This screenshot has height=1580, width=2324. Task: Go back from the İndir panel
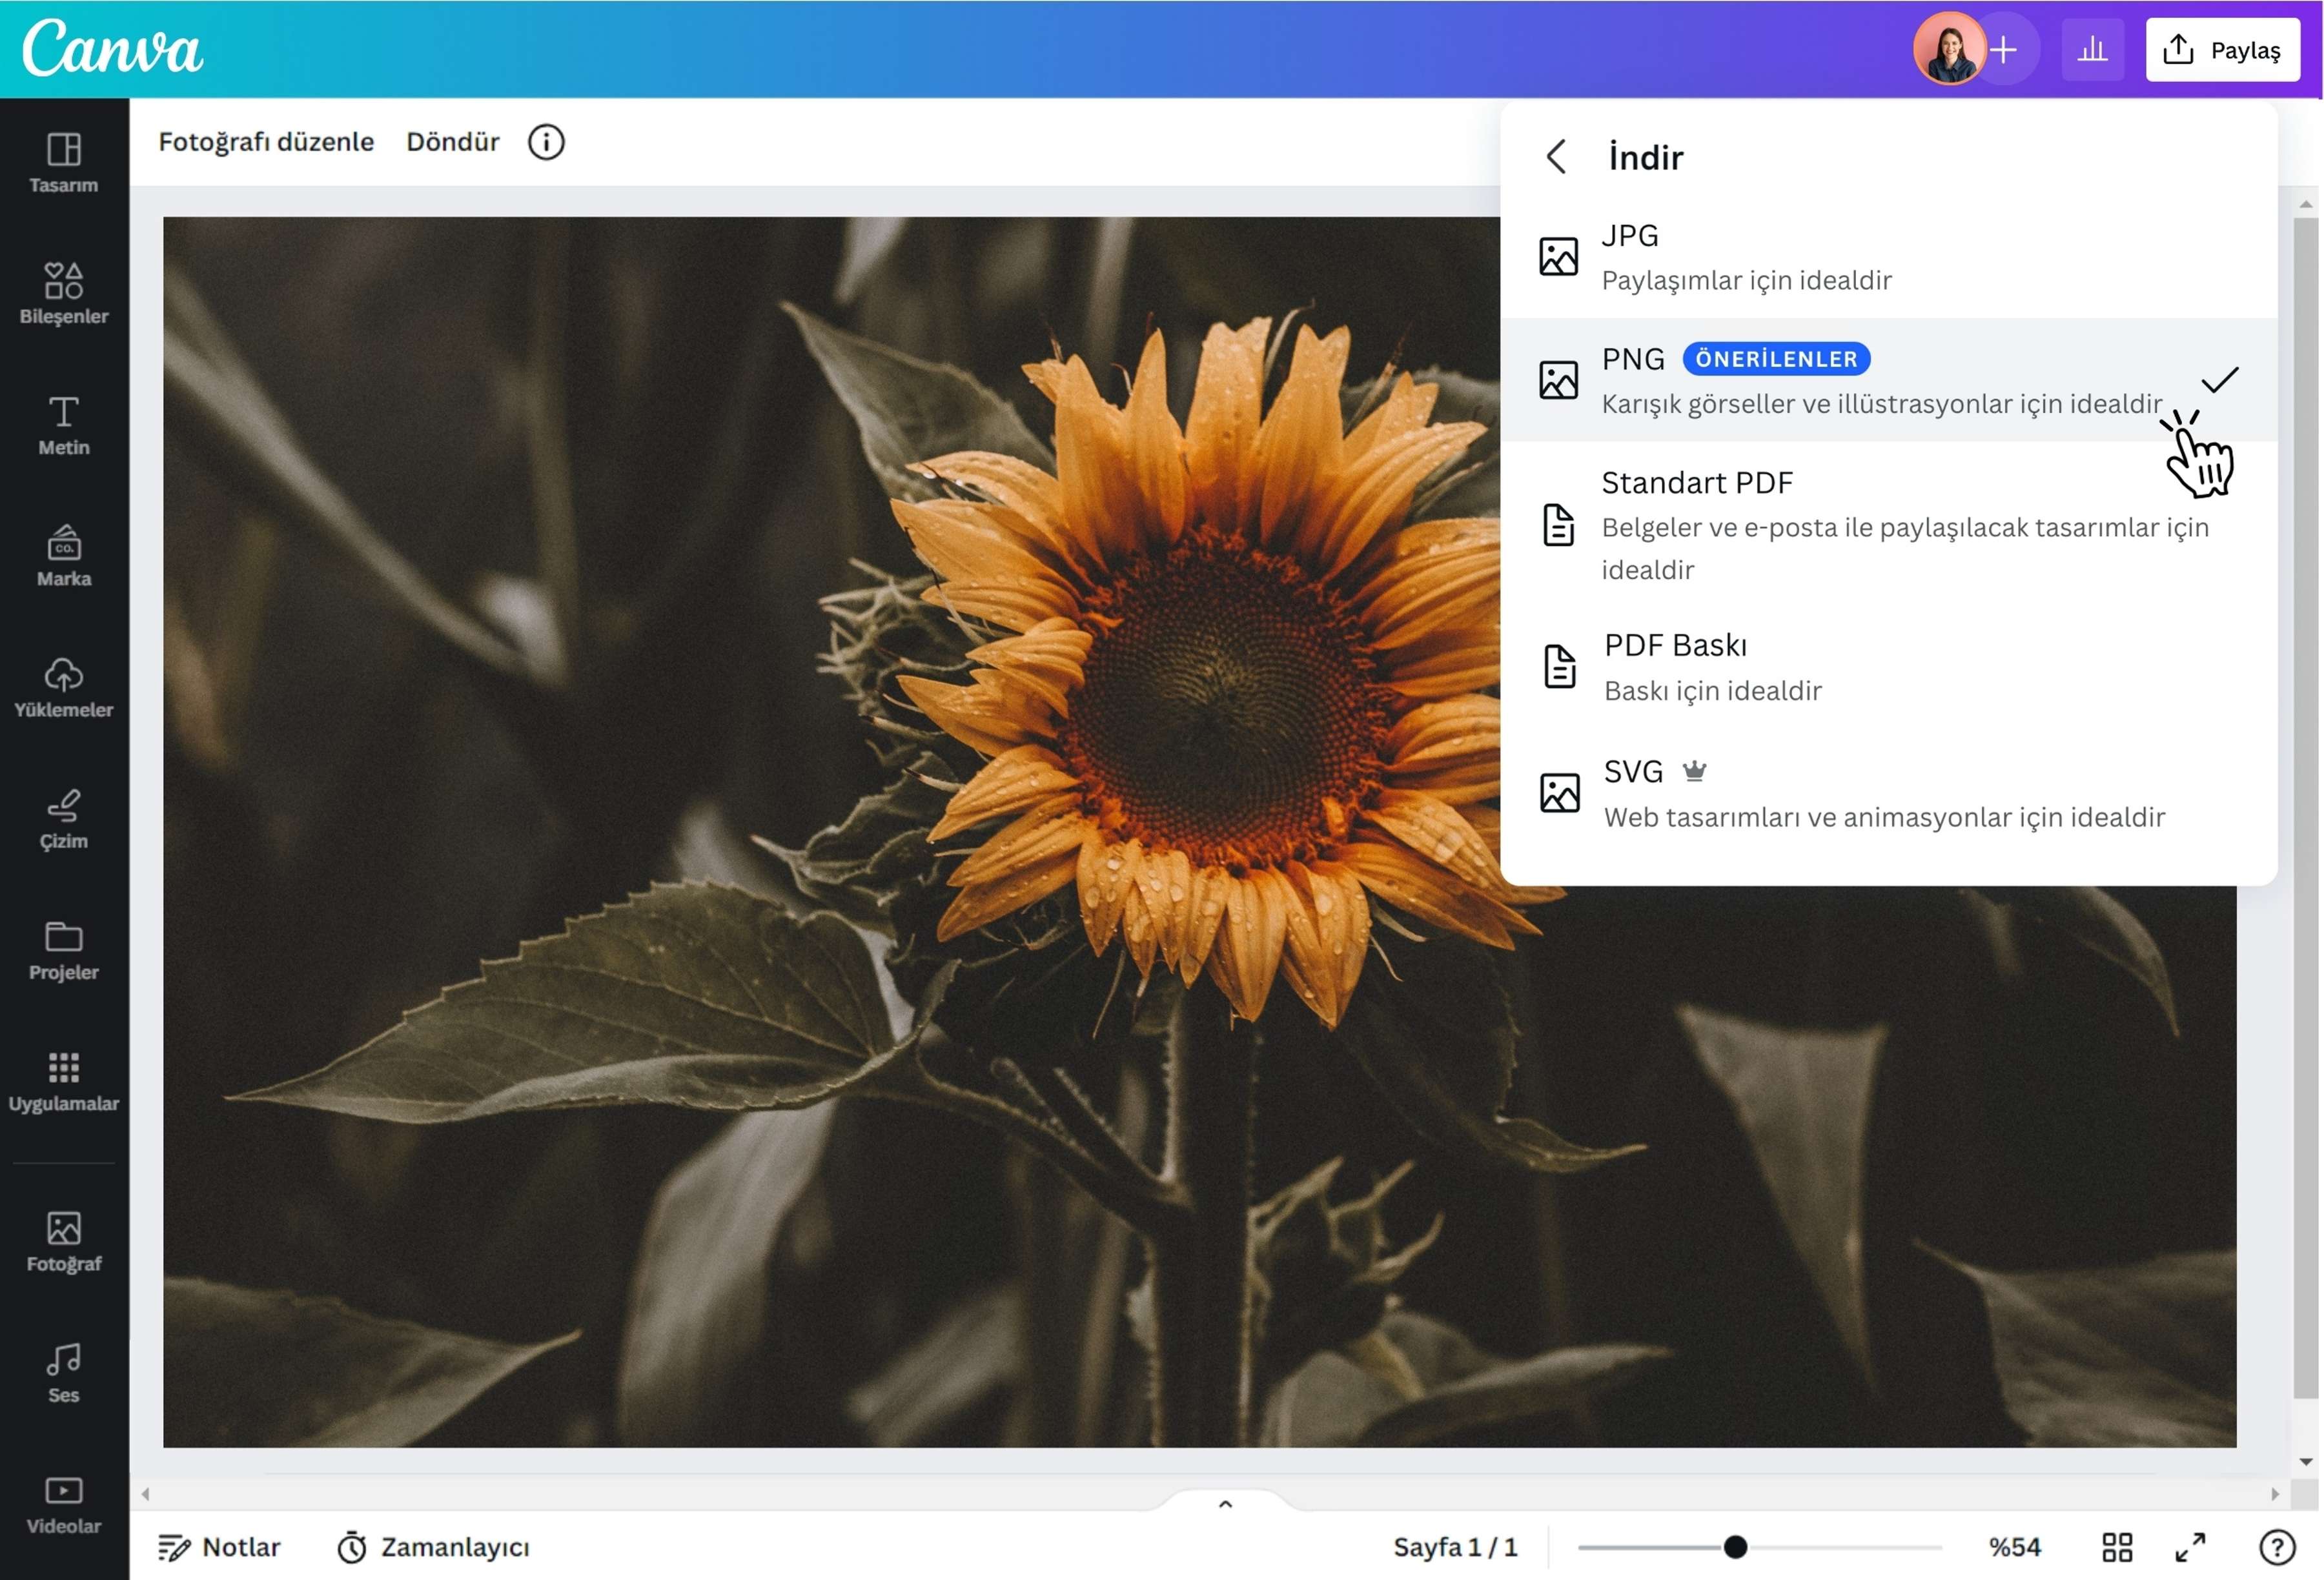[1556, 157]
